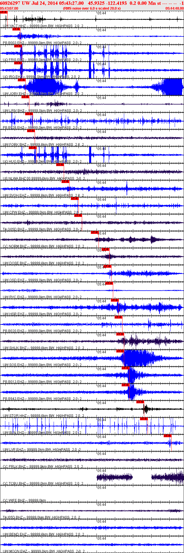Select the red pick flag on UW.LVP trace

(168, 436)
